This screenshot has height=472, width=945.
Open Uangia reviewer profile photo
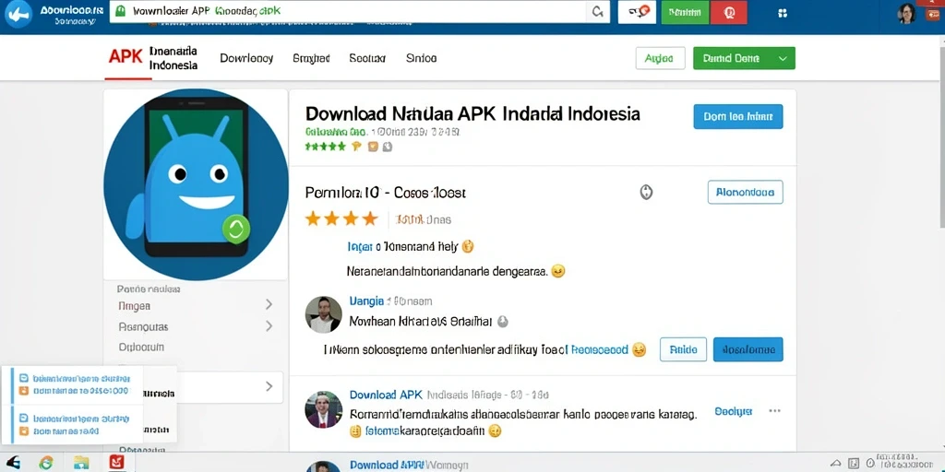click(323, 314)
